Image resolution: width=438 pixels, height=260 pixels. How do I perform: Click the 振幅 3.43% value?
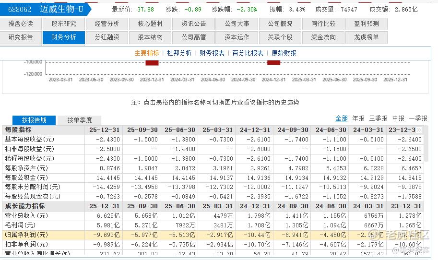tap(297, 10)
